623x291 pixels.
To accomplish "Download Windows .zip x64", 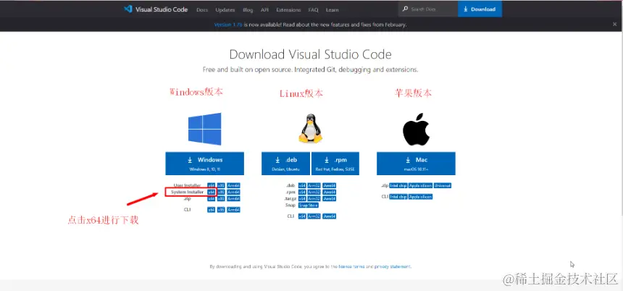I will (212, 198).
